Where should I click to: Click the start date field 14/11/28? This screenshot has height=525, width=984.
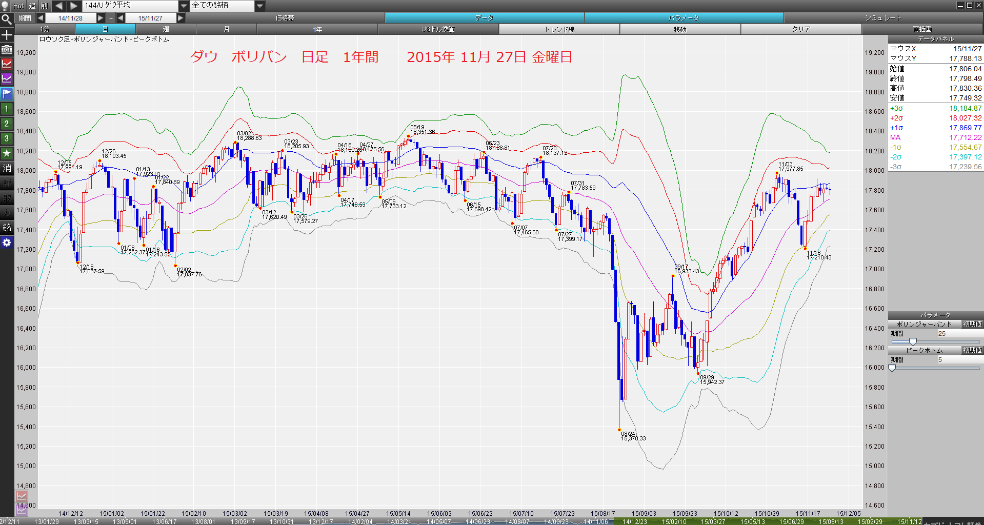(70, 18)
